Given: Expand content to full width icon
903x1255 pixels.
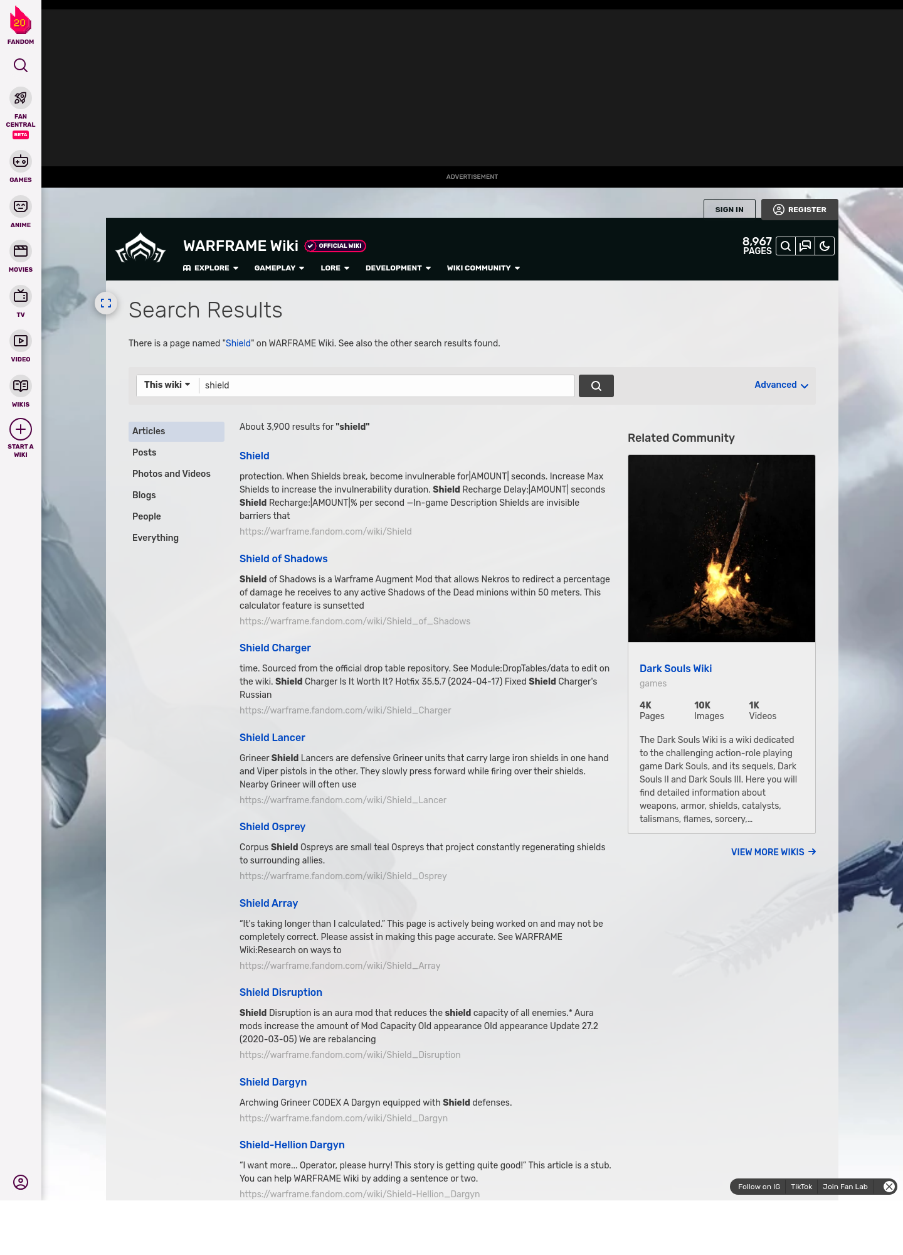Looking at the screenshot, I should (x=106, y=303).
